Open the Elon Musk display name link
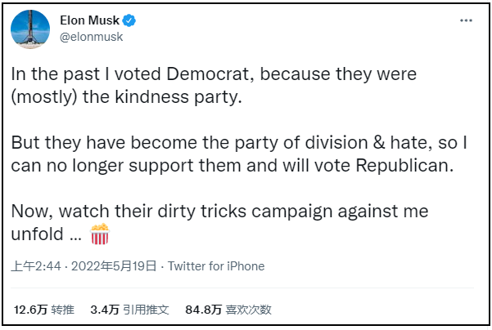The height and width of the screenshot is (330, 492). click(89, 21)
